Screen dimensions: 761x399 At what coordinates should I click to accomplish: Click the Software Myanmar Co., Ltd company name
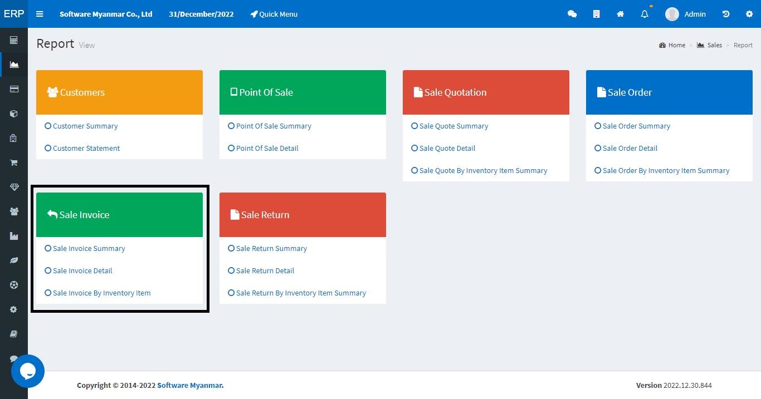pos(106,14)
